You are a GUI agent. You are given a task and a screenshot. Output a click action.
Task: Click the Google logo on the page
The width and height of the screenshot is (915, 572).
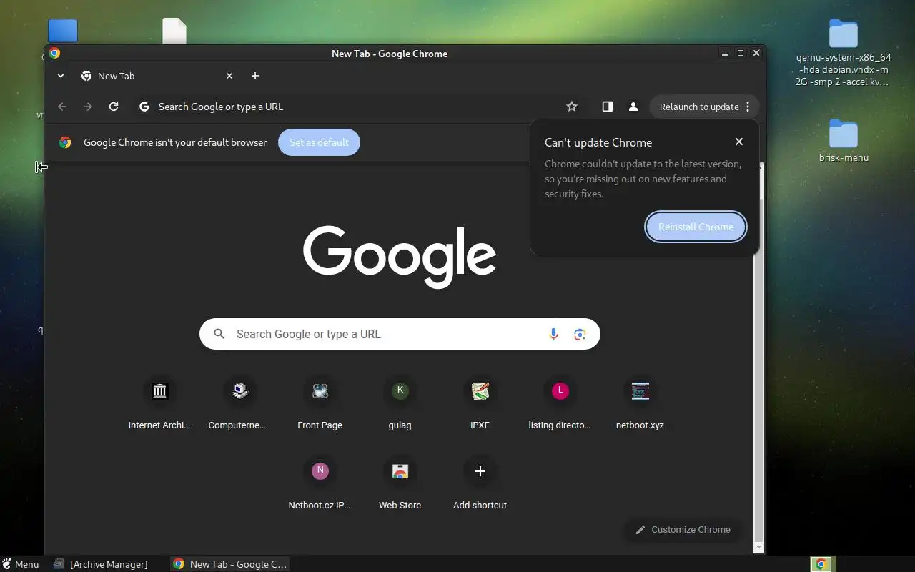pyautogui.click(x=400, y=257)
